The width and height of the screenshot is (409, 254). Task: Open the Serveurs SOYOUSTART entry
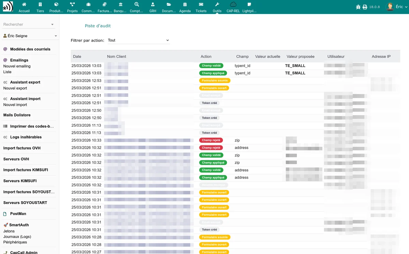(25, 203)
